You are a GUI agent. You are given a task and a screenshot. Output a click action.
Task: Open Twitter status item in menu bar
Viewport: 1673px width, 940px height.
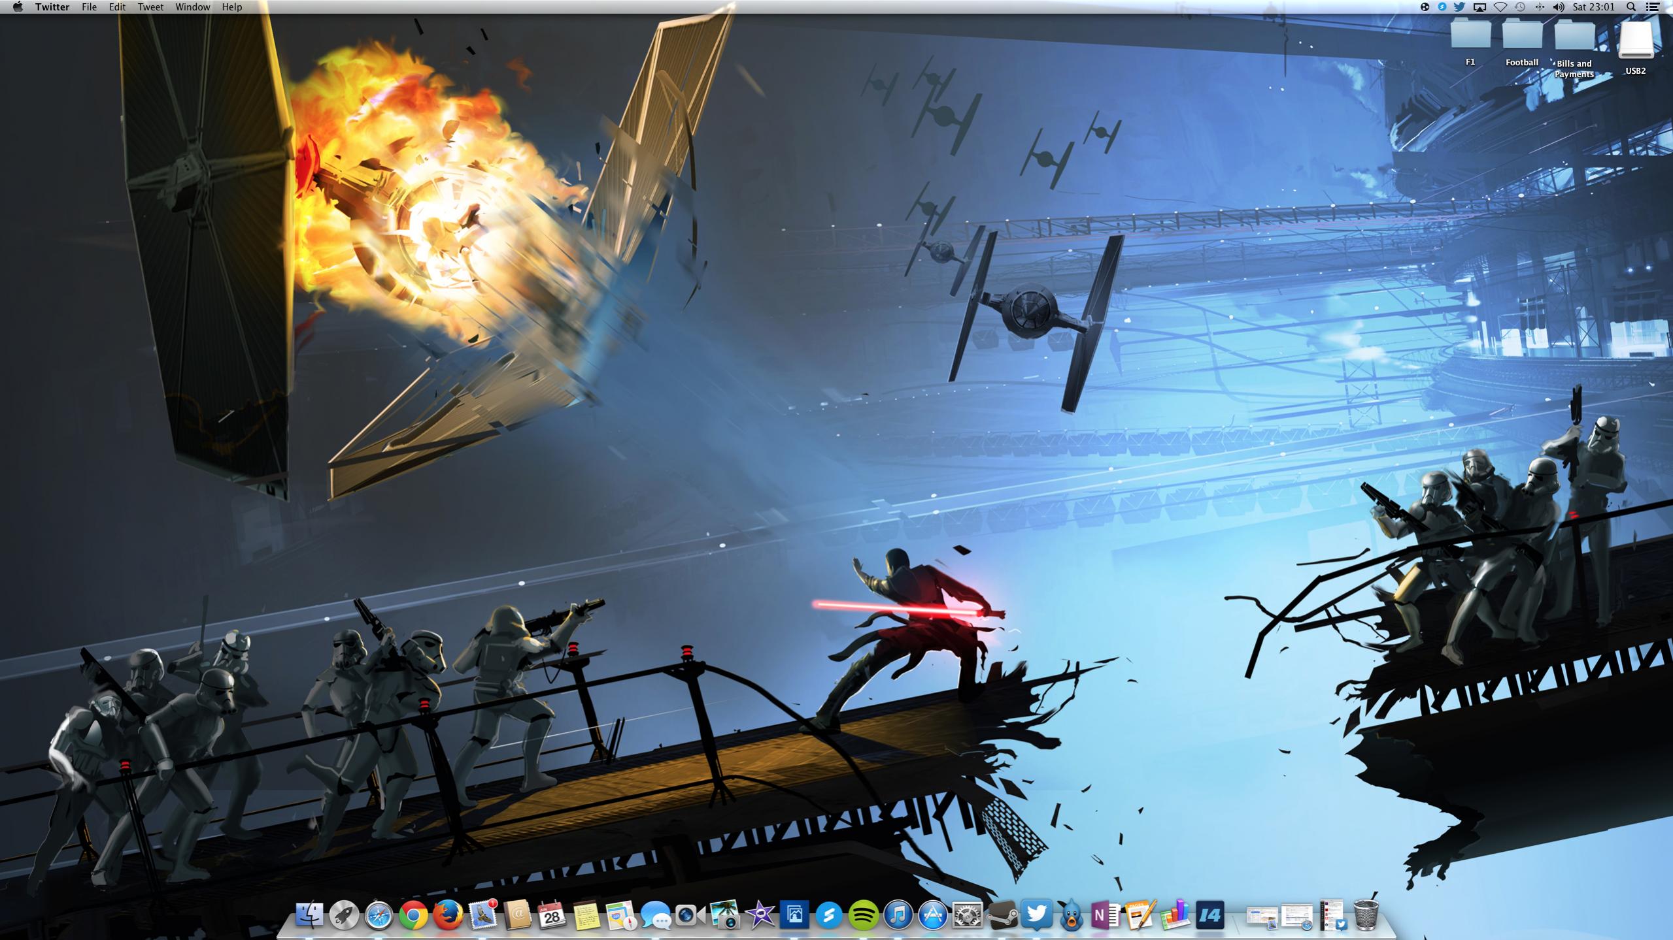point(1459,7)
